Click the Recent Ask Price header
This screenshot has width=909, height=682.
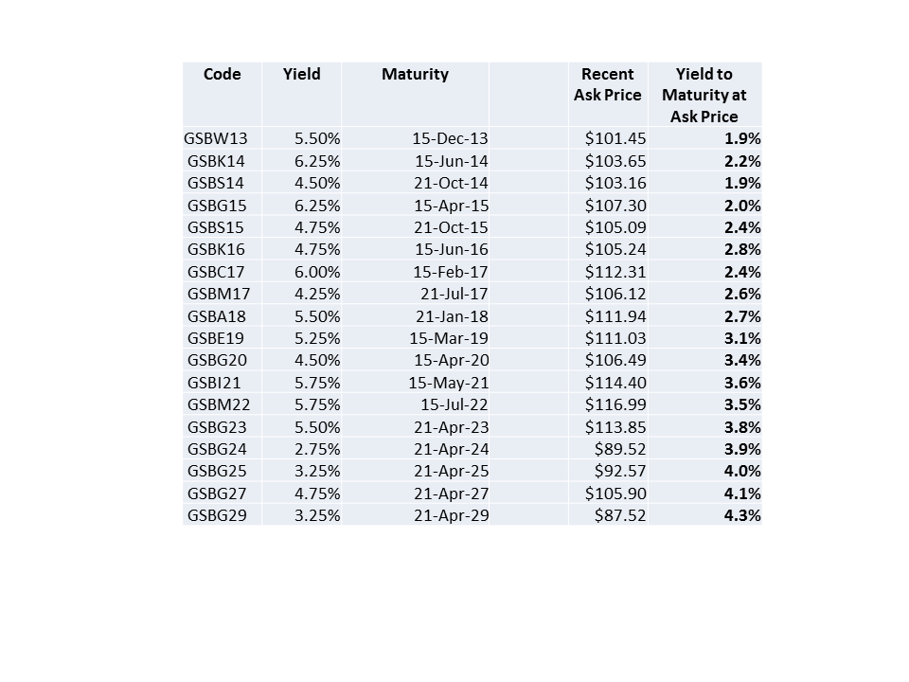click(608, 84)
